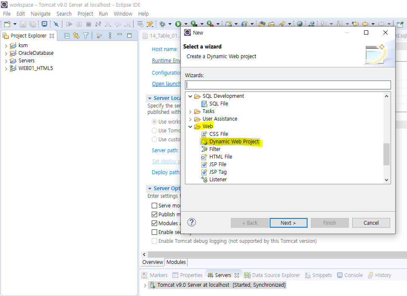Uncheck Modules auto reload checkbox
Image resolution: width=407 pixels, height=296 pixels.
(x=155, y=223)
